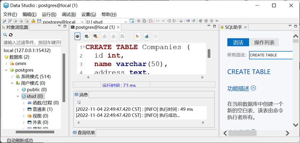300x143 pixels.
Task: Open a new SQL terminal from toolbar
Action: 132,21
